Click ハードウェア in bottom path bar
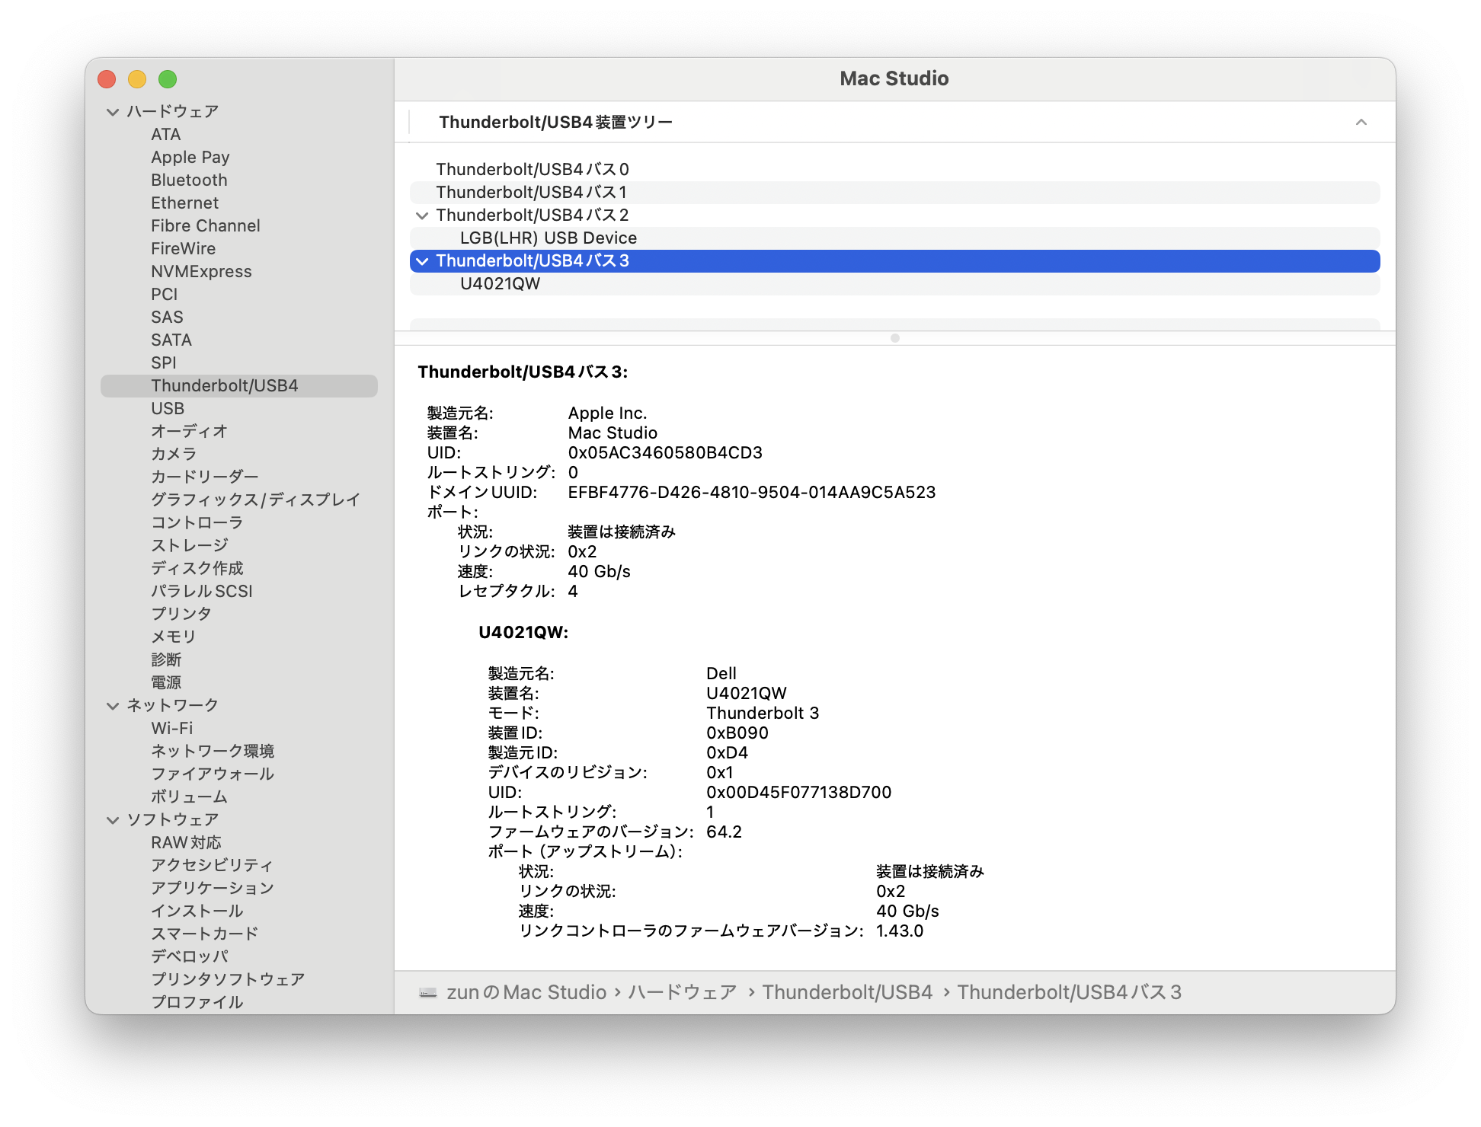Image resolution: width=1481 pixels, height=1127 pixels. click(x=682, y=993)
